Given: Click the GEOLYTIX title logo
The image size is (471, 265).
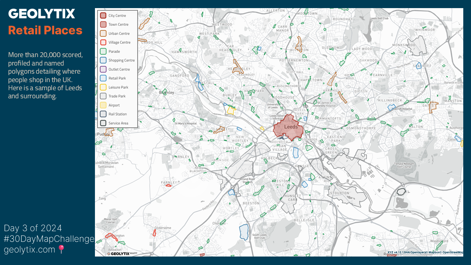Looking at the screenshot, I should click(42, 14).
